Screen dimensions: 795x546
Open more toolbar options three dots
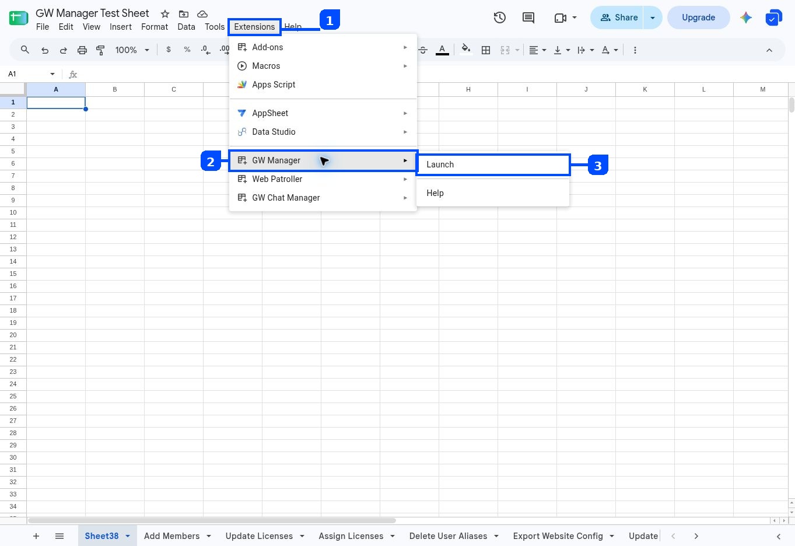click(635, 50)
